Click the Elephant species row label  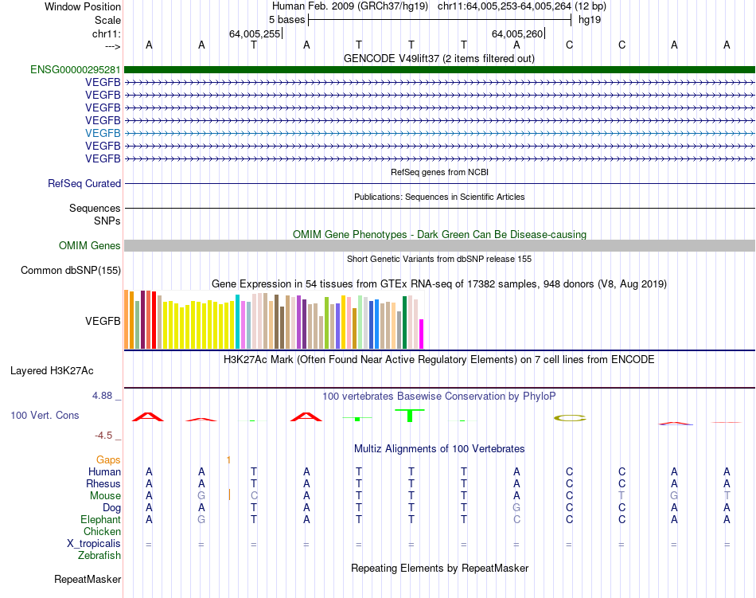100,519
